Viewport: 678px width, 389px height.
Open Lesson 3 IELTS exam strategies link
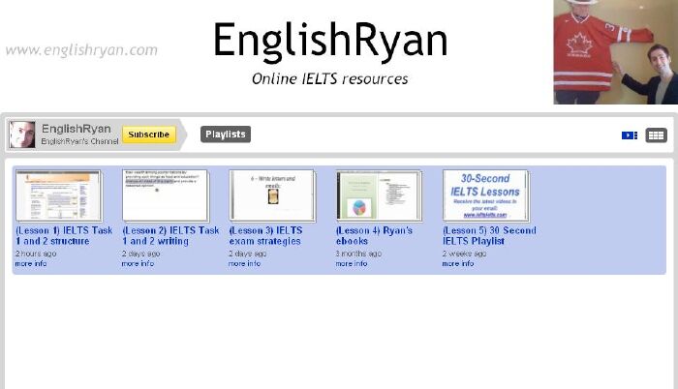coord(265,235)
